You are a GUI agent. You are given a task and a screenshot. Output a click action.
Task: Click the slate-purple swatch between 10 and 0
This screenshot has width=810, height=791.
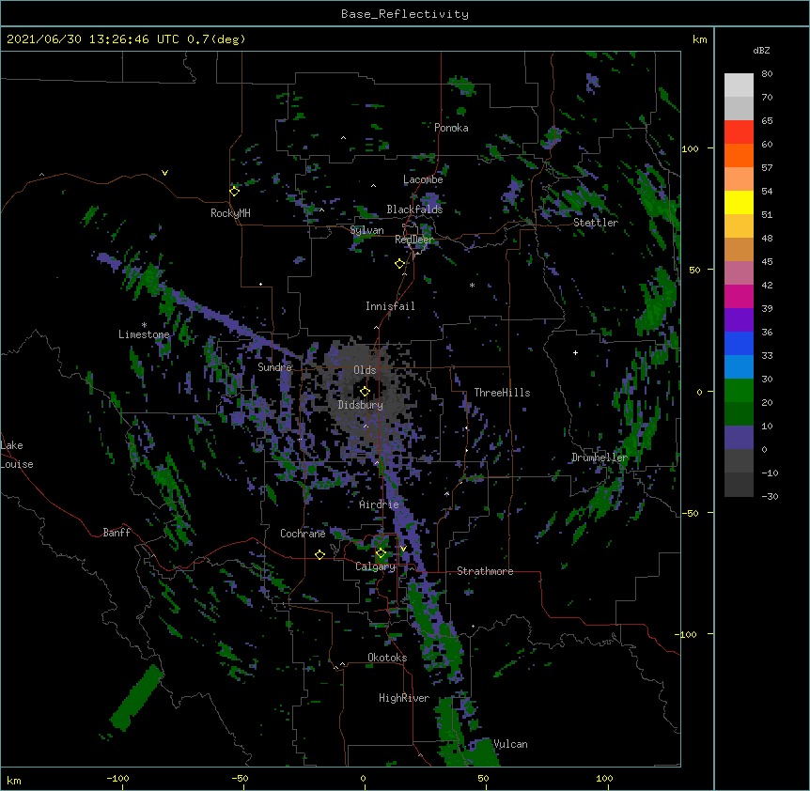pyautogui.click(x=739, y=438)
